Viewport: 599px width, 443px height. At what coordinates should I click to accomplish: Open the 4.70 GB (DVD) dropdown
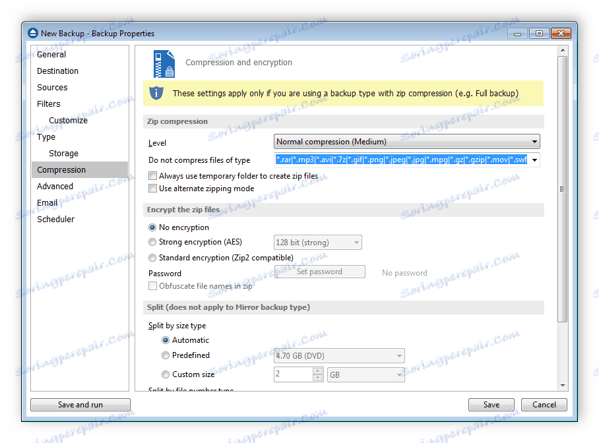click(339, 355)
